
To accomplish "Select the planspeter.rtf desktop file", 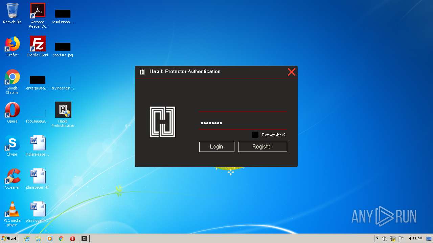I will (38, 179).
